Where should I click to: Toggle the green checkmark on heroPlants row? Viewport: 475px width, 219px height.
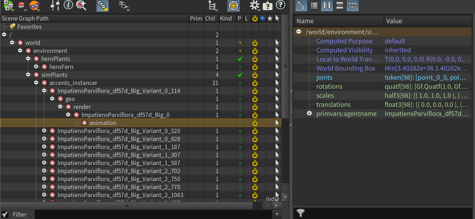240,59
